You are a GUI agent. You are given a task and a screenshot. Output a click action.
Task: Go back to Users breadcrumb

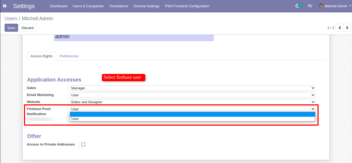tap(11, 19)
